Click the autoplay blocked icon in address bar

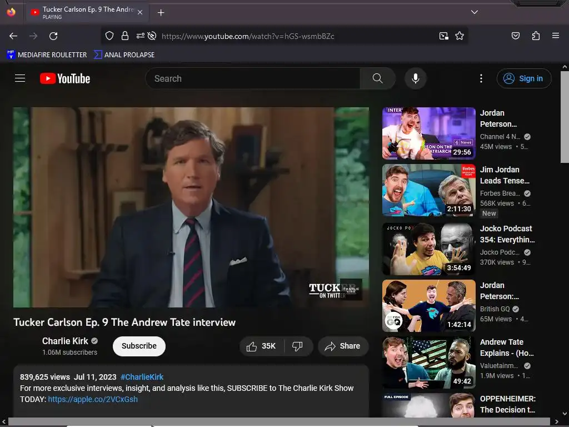tap(152, 36)
